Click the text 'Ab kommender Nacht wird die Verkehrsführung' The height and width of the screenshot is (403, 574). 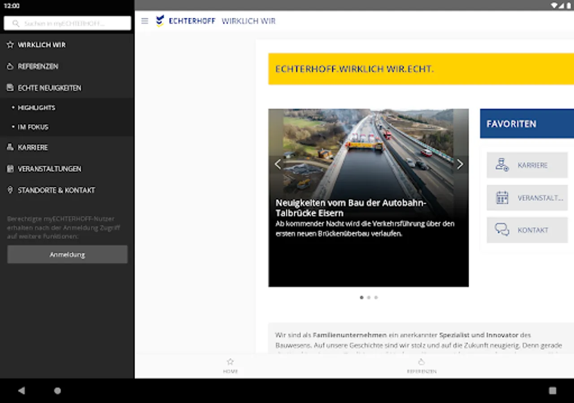point(365,228)
